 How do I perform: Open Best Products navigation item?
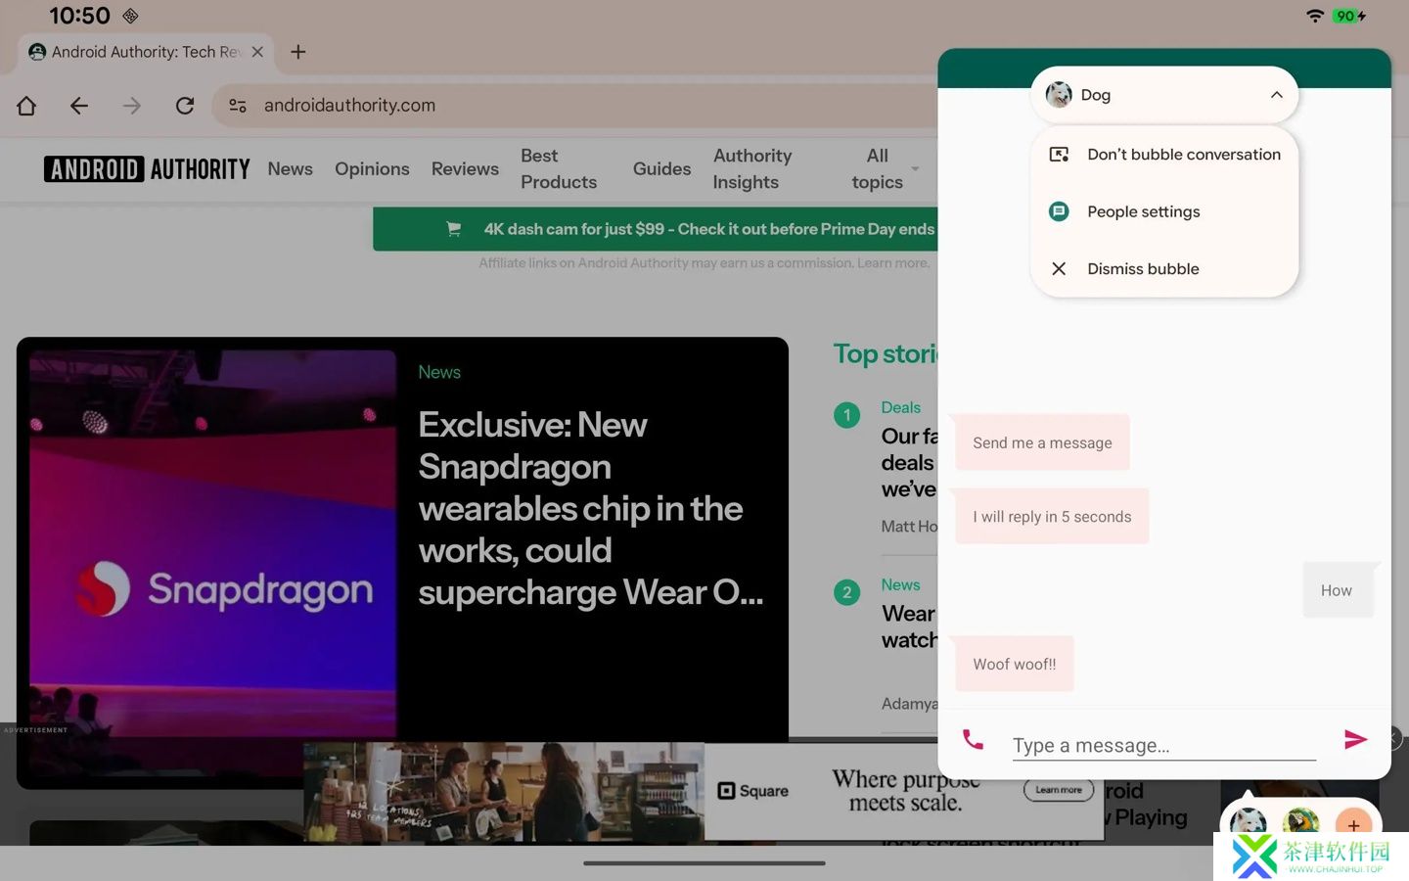559,169
